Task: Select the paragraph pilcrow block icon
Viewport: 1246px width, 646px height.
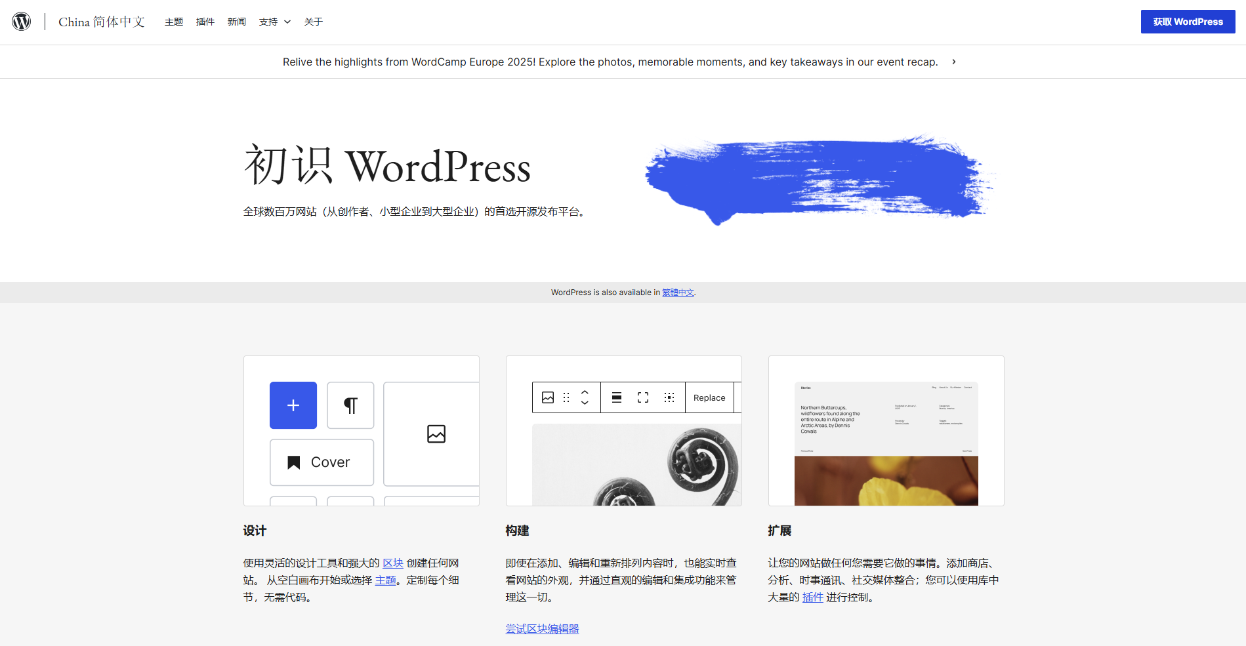Action: pos(350,405)
